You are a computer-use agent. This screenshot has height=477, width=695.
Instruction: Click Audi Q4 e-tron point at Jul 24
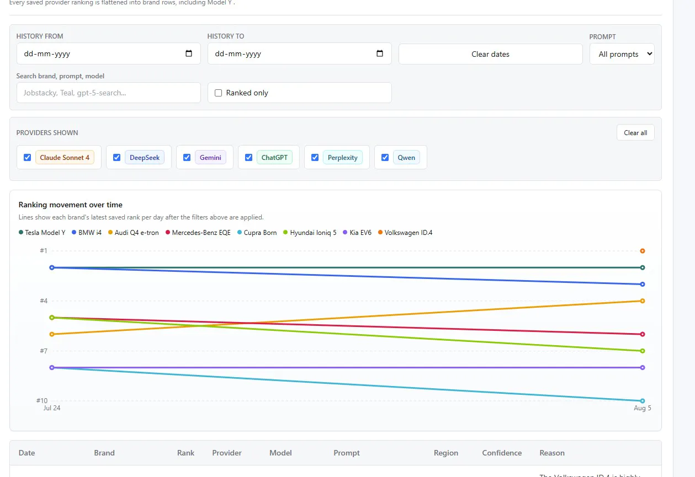tap(52, 334)
